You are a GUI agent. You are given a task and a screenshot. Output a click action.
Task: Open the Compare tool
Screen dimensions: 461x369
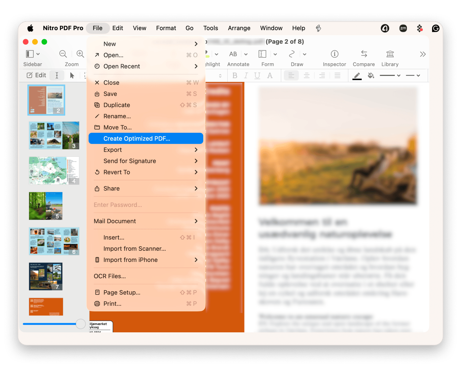(364, 54)
